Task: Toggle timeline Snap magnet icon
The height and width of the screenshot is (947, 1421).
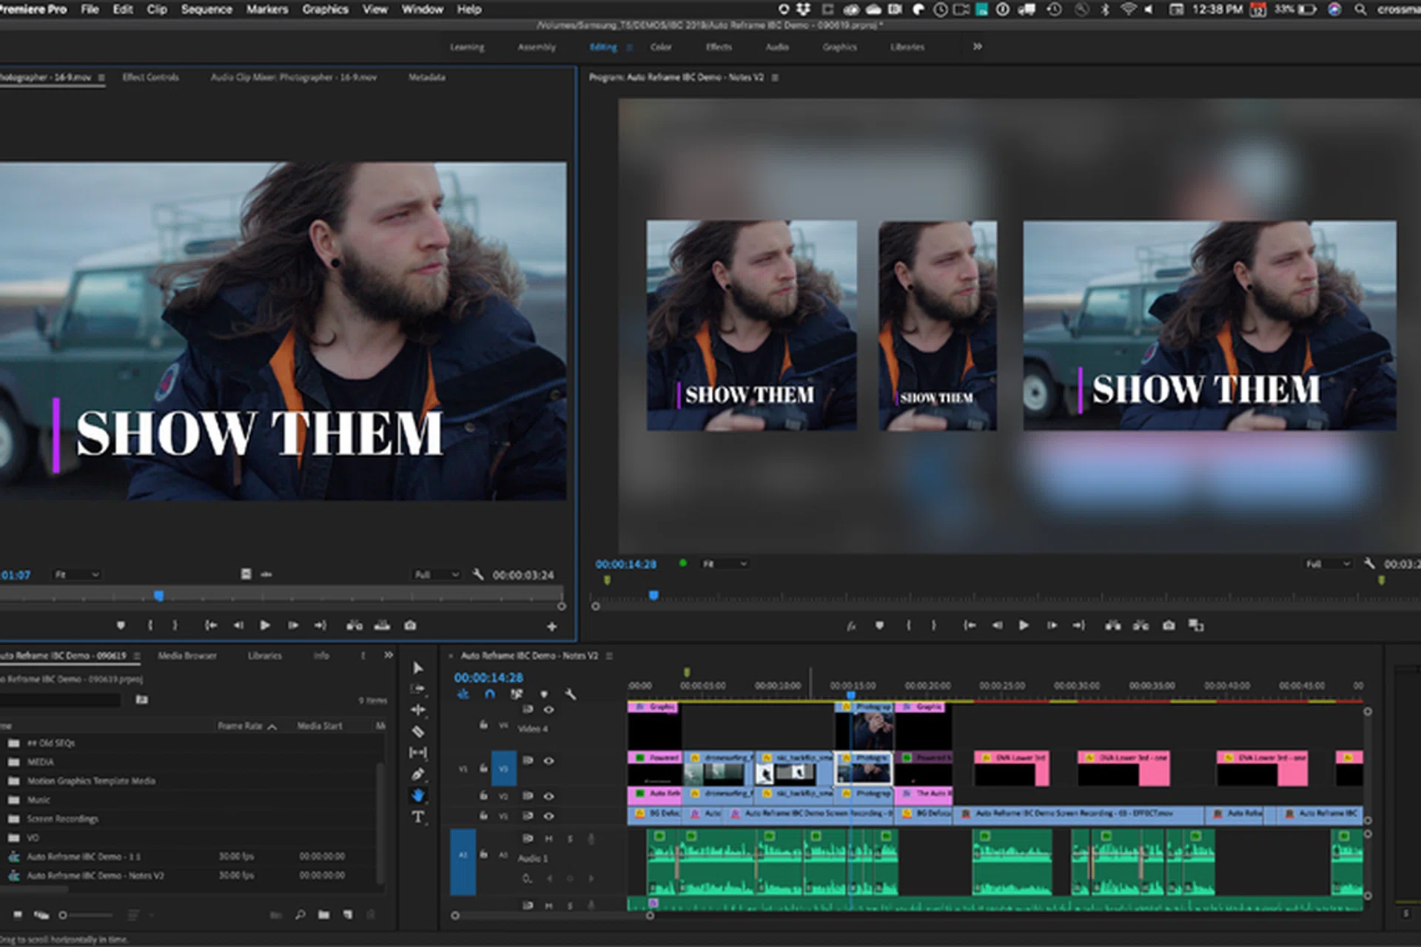Action: 490,694
